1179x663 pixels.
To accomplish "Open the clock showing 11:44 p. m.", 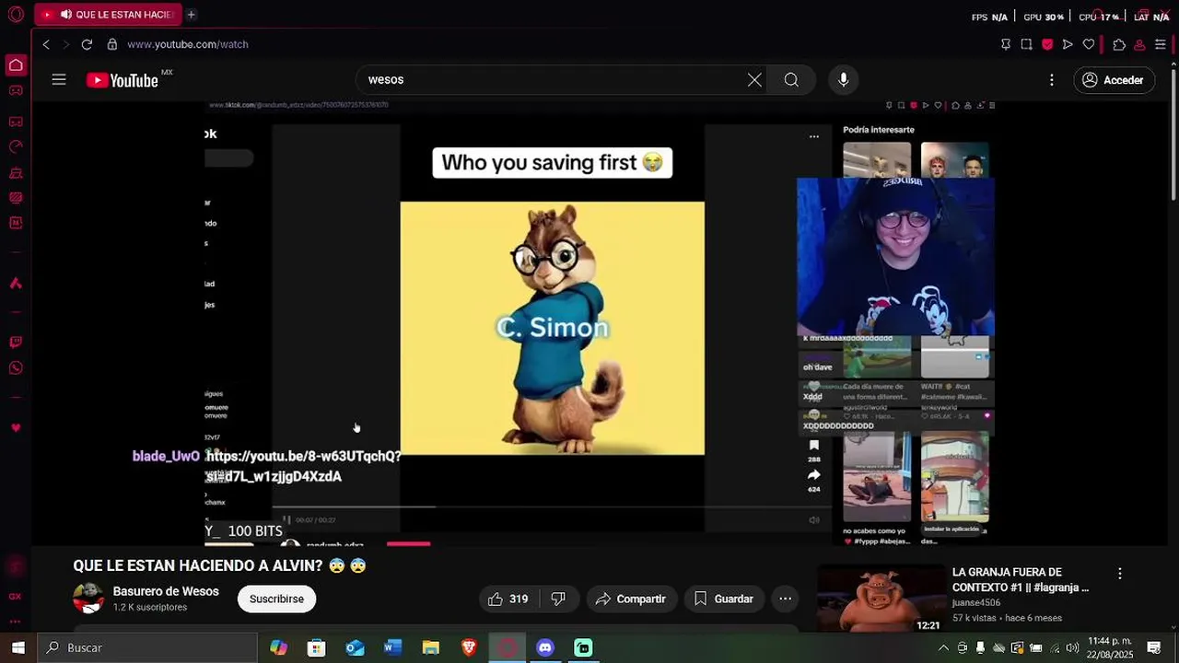I will click(x=1110, y=647).
